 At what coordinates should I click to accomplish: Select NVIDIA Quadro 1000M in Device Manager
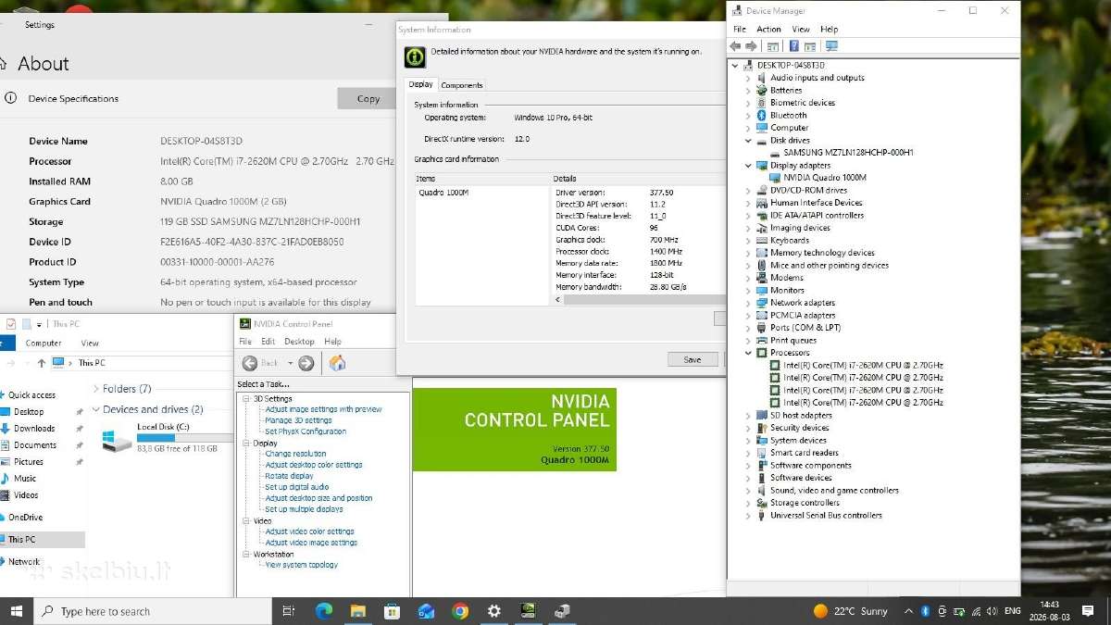click(x=825, y=178)
